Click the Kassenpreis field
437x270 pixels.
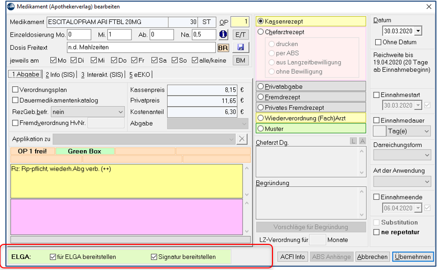[x=202, y=90]
